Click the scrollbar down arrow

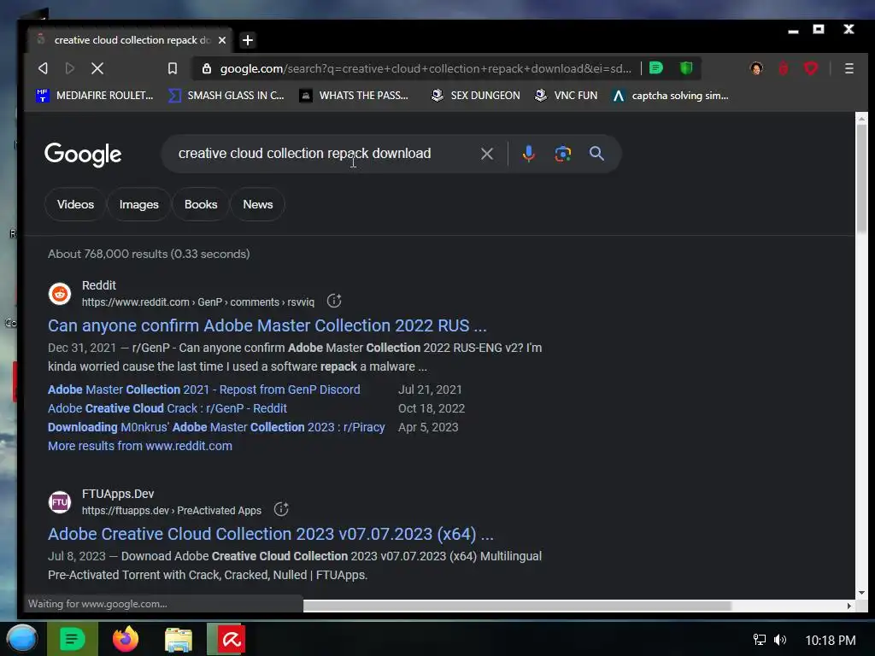[861, 593]
